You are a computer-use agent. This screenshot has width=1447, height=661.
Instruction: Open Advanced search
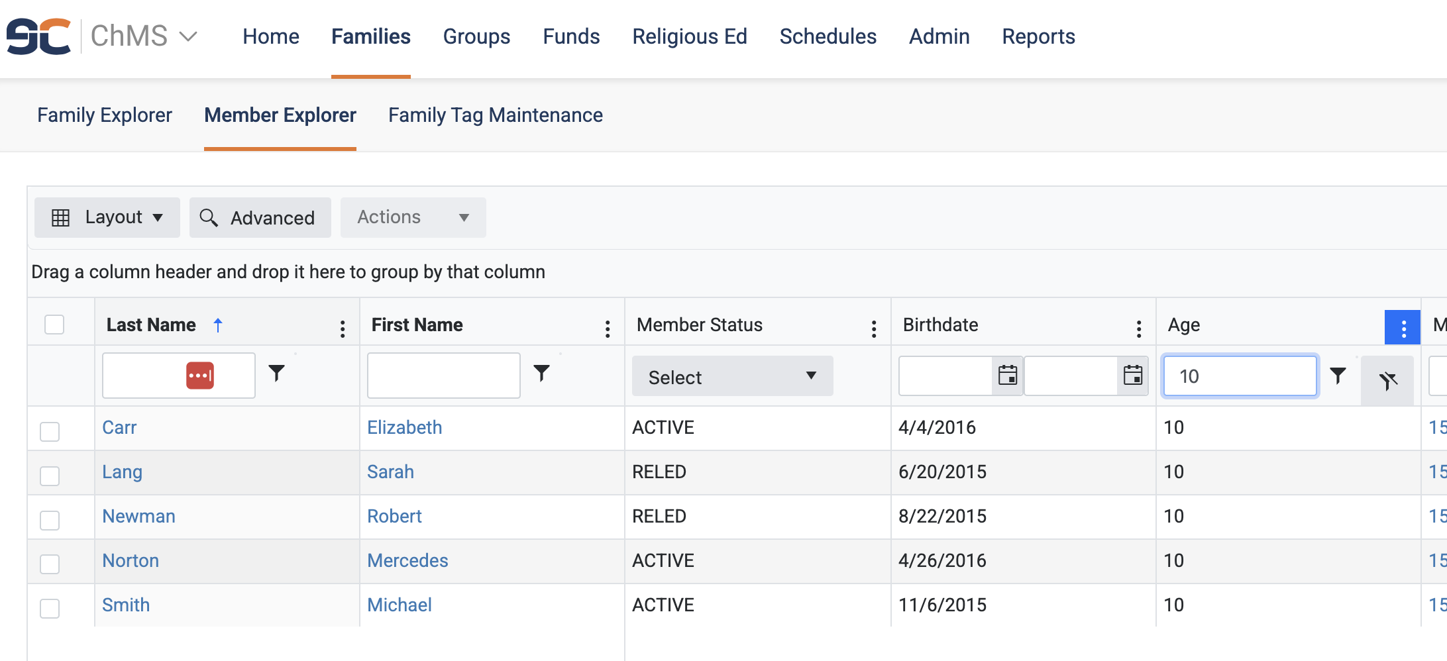[260, 217]
